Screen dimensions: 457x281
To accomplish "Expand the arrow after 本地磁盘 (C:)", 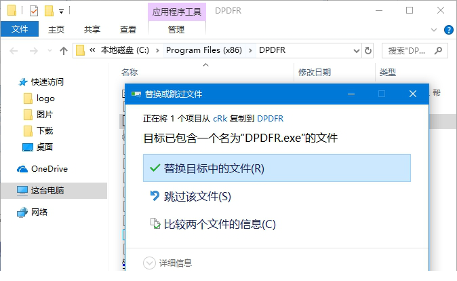I will click(x=157, y=50).
